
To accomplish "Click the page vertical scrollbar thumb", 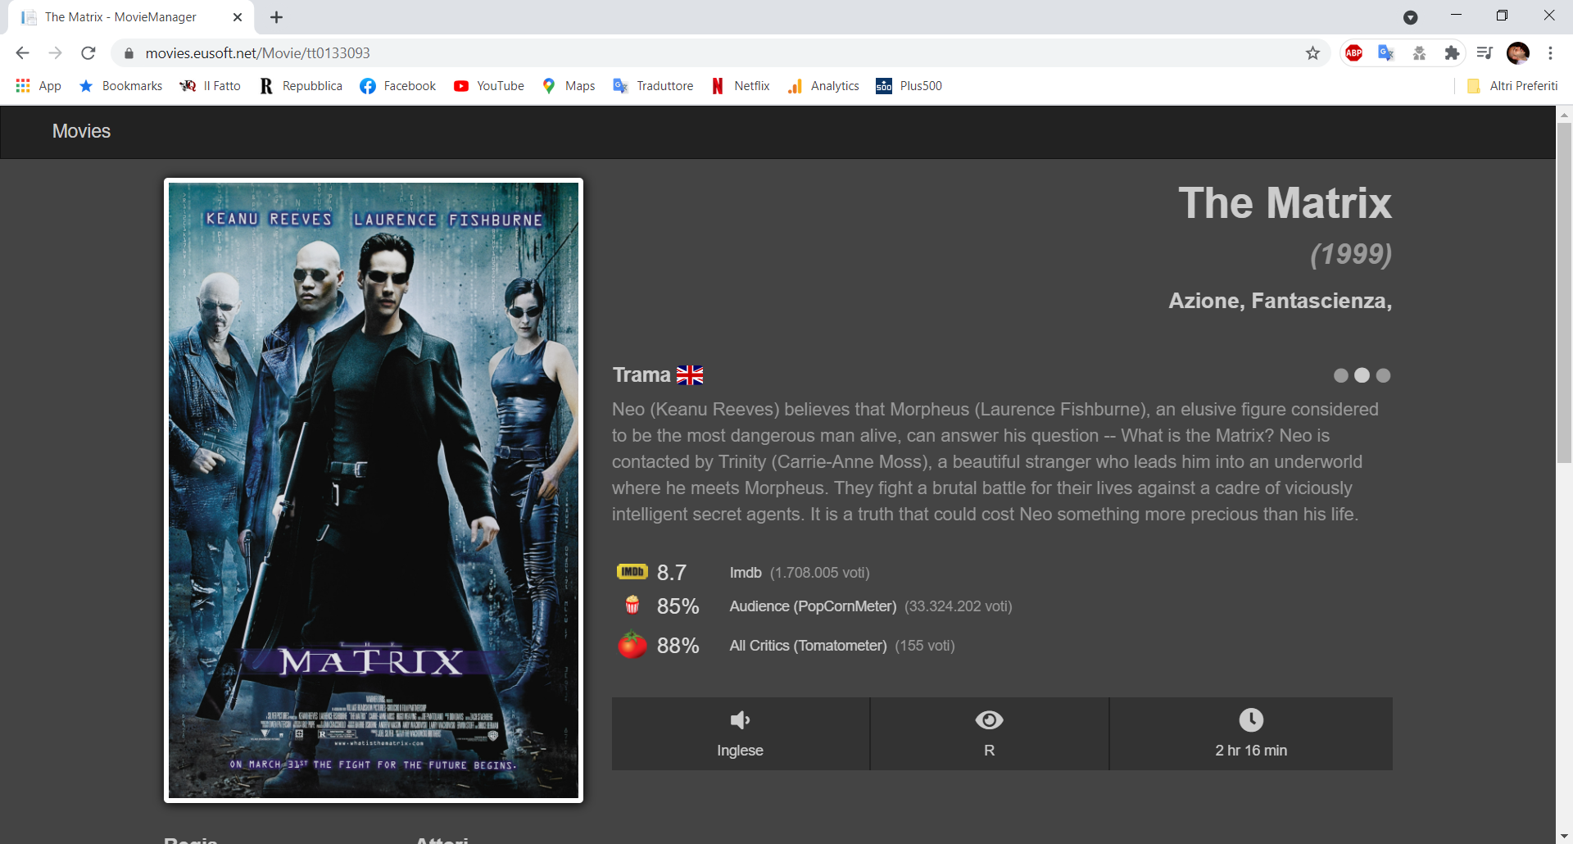I will pos(1564,293).
